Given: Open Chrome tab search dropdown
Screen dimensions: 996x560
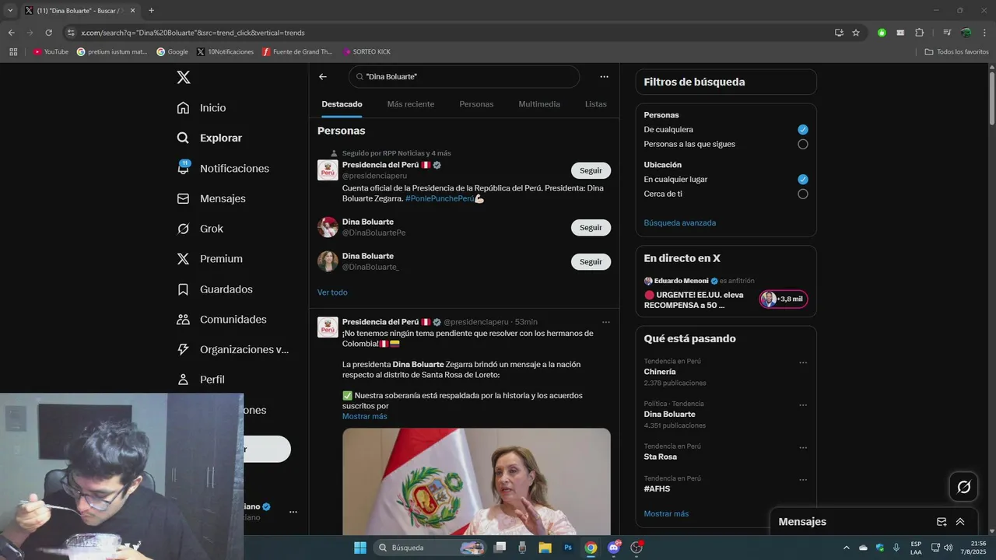Looking at the screenshot, I should click(10, 11).
